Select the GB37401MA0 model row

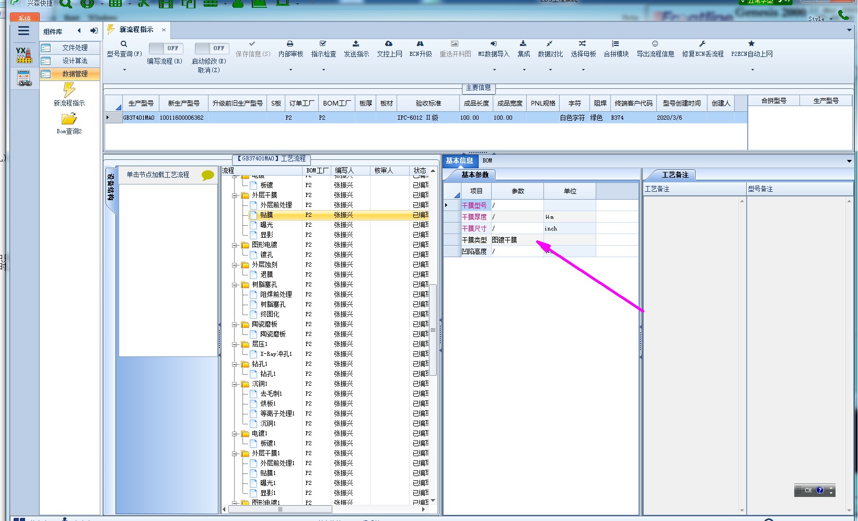tap(426, 118)
